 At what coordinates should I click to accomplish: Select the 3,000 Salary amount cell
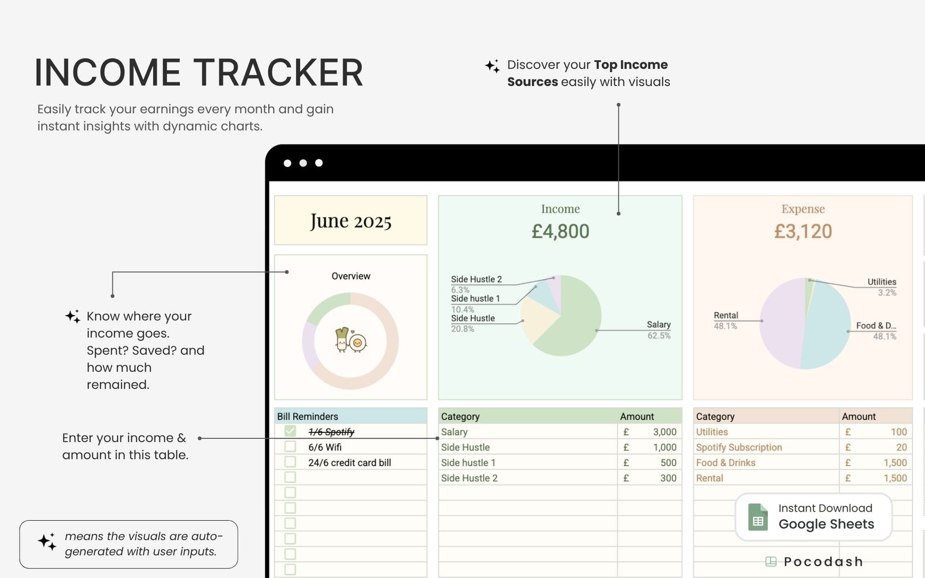coord(664,432)
